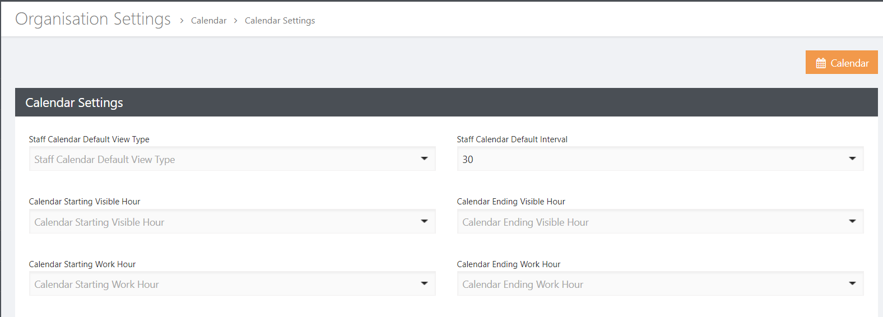The image size is (883, 317).
Task: Open the Calendar Ending Visible Hour dropdown
Action: 660,222
